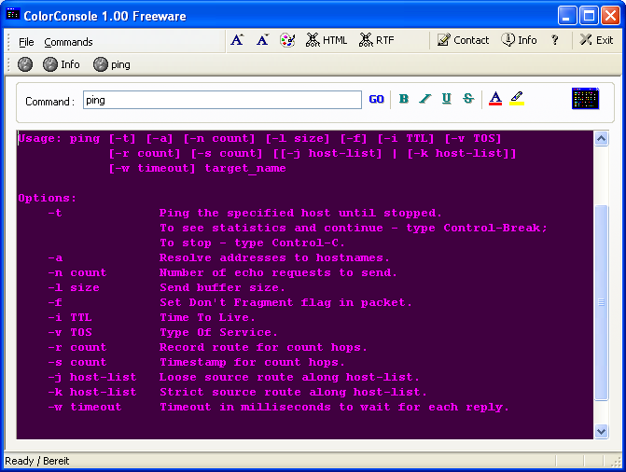Screen dimensions: 626x472
Task: Open the Commands menu
Action: pos(68,42)
